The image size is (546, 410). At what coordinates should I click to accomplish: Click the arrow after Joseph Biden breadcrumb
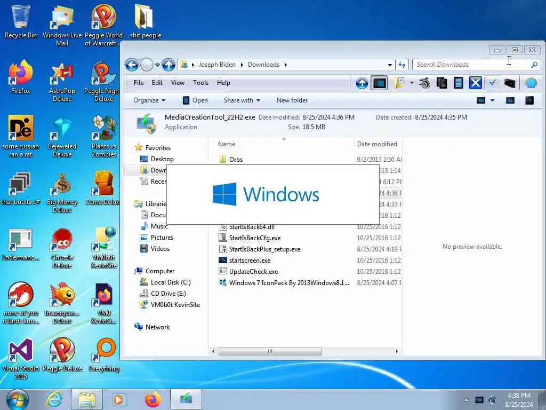[x=242, y=65]
